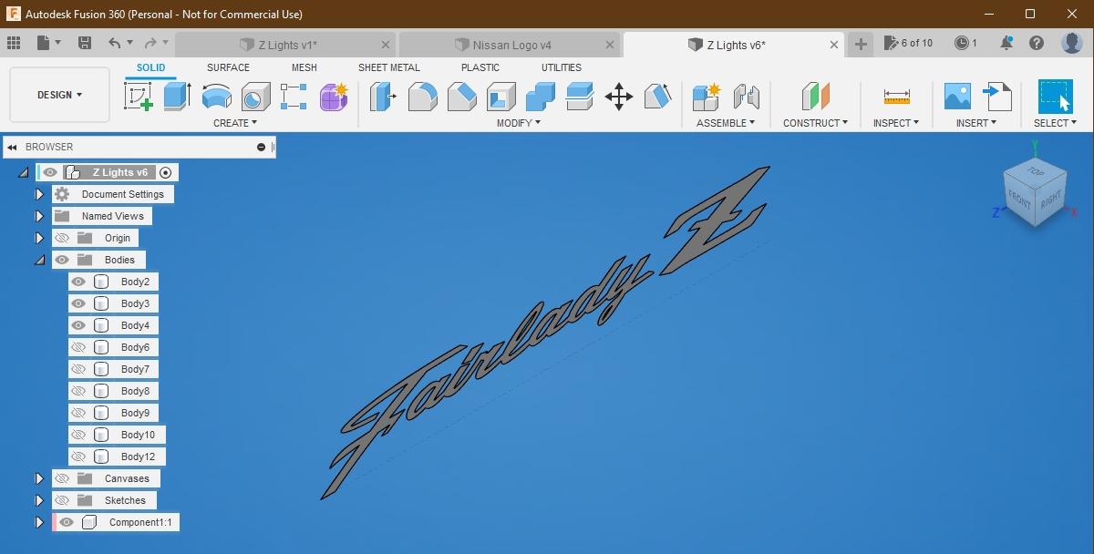The image size is (1094, 554).
Task: Select the New Component tool
Action: coord(707,96)
